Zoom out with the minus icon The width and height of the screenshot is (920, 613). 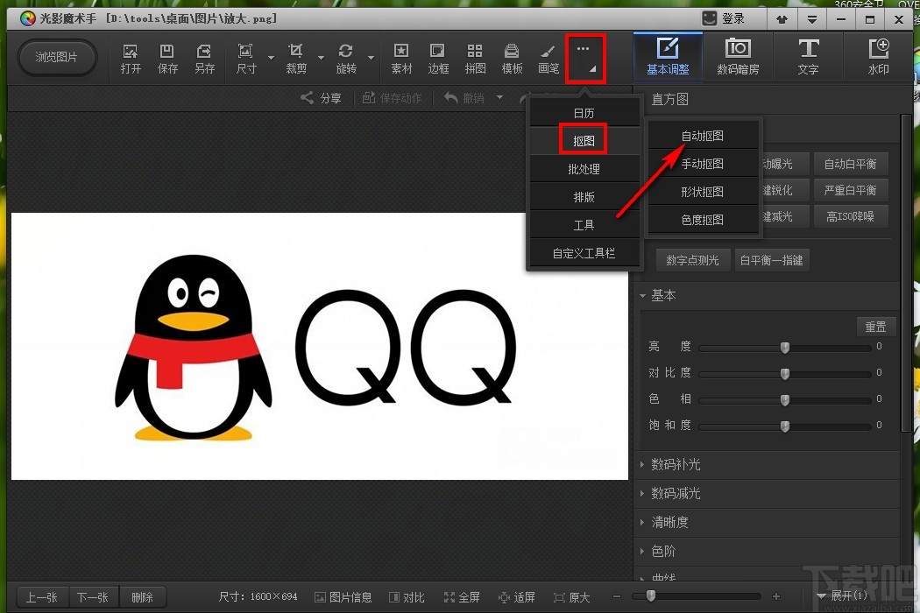point(617,596)
